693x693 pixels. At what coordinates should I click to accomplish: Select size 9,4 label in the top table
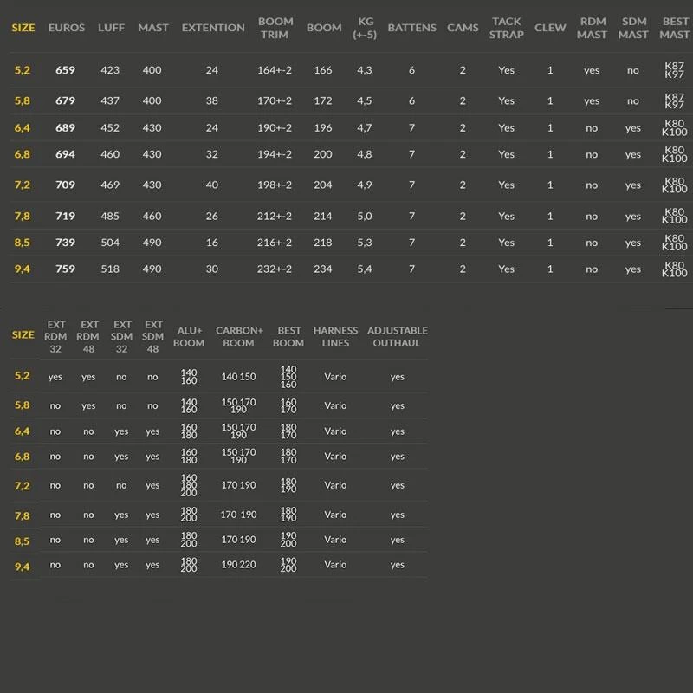[22, 269]
